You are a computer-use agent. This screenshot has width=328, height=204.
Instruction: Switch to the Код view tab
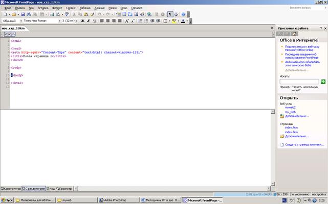coord(51,189)
